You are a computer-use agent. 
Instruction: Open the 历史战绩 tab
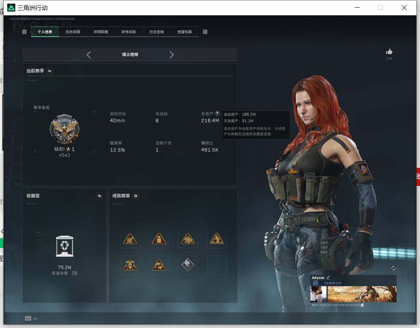pos(73,32)
